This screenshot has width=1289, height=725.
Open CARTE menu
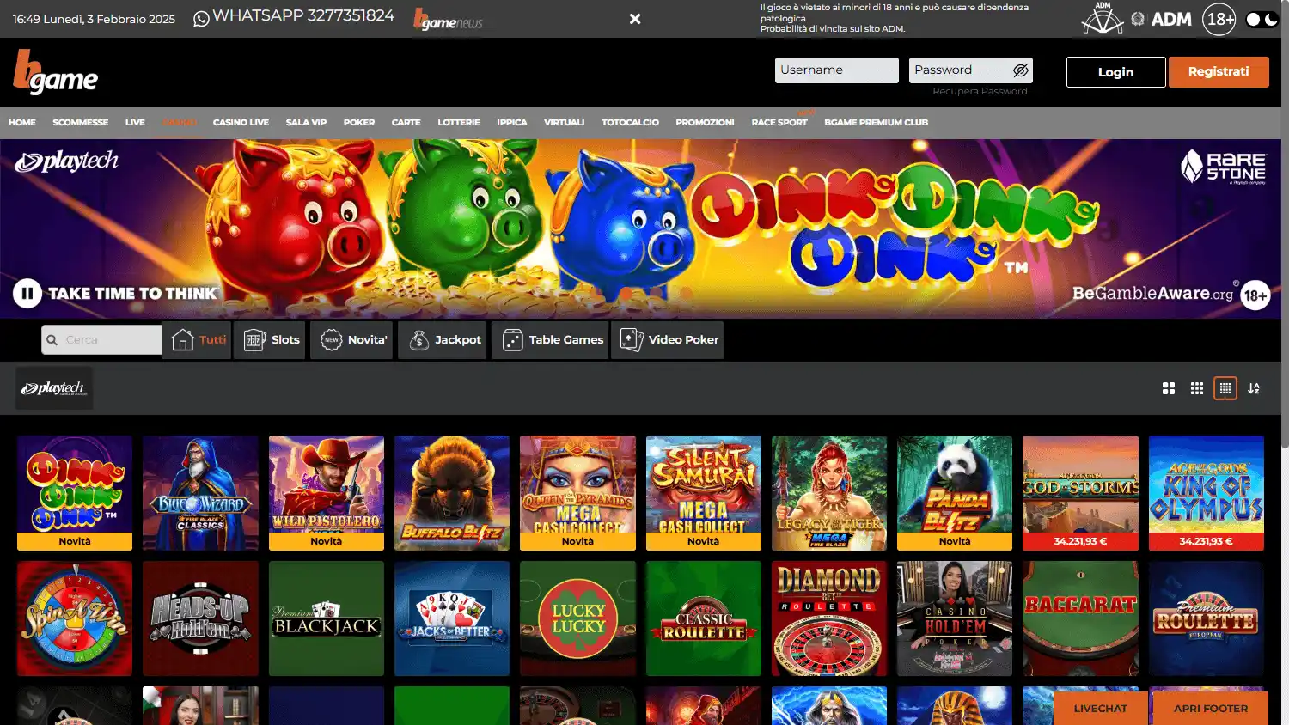click(406, 122)
